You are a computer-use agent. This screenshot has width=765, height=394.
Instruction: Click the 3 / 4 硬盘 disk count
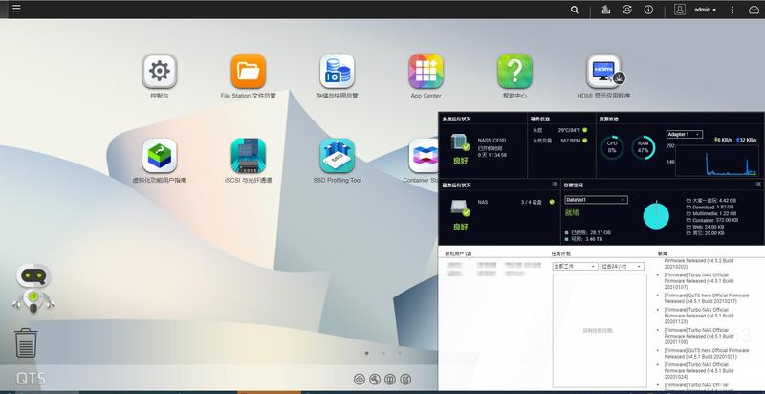[x=532, y=202]
